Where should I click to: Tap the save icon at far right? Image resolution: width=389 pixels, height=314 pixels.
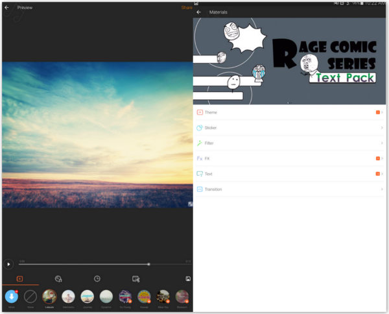(187, 278)
